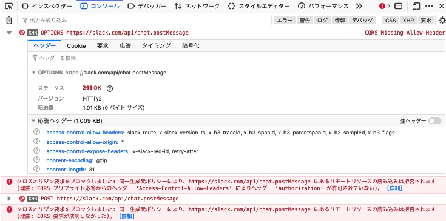The image size is (446, 221).
Task: Open the スタイルエディター tab
Action: [258, 6]
